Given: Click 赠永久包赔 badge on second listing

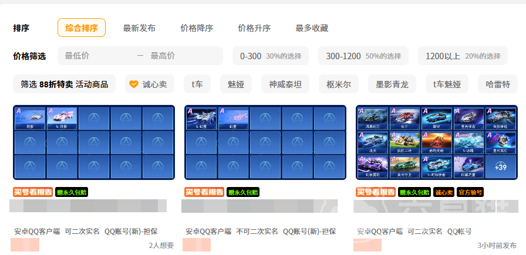Looking at the screenshot, I should pyautogui.click(x=243, y=192).
